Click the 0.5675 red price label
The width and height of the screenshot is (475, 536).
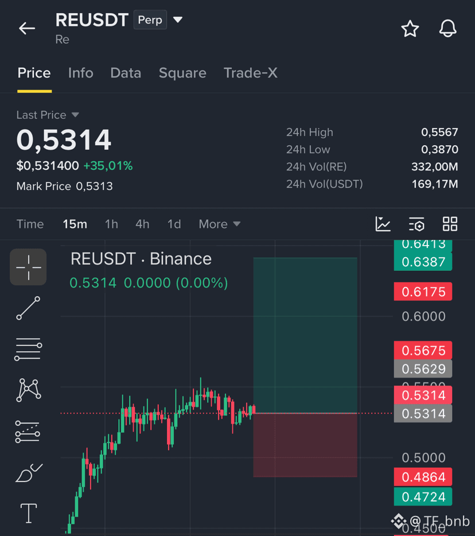click(423, 351)
